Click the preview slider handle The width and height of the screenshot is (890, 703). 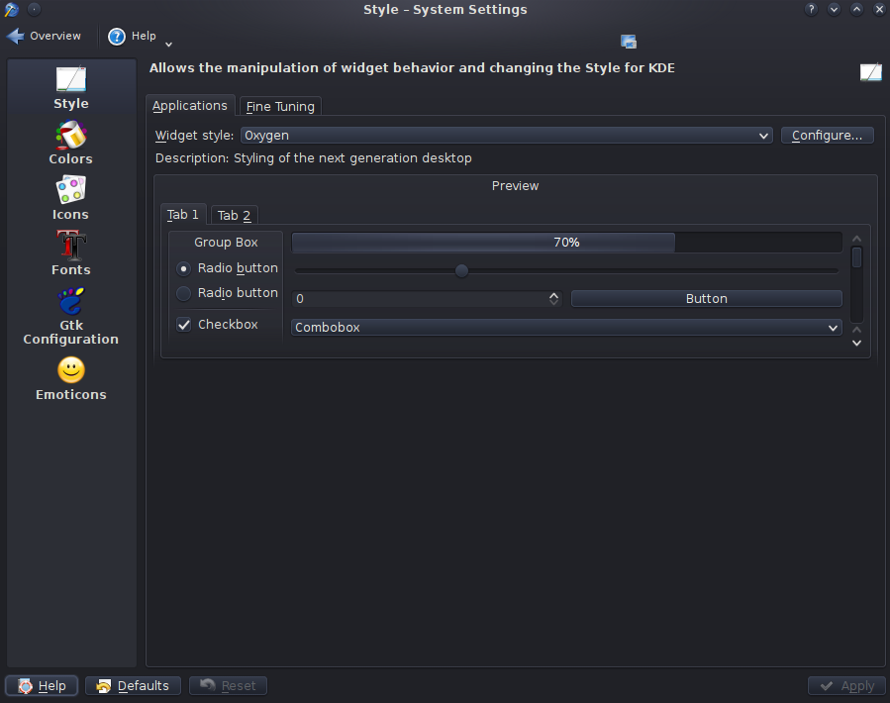(461, 271)
